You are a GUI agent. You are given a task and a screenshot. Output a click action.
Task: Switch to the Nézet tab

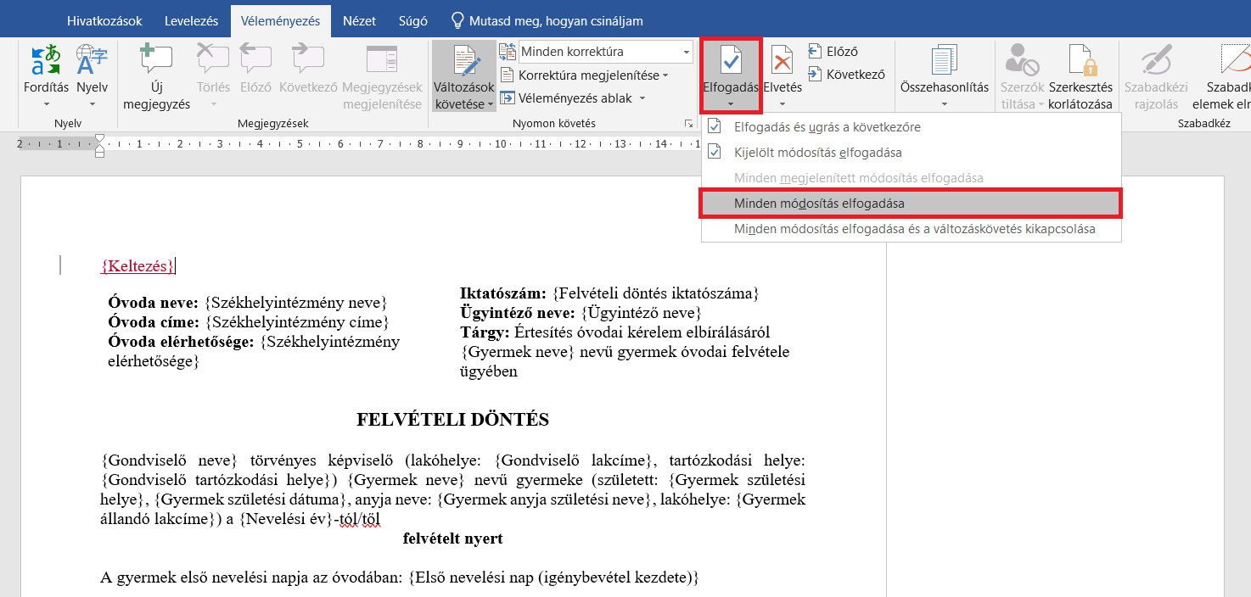point(359,21)
